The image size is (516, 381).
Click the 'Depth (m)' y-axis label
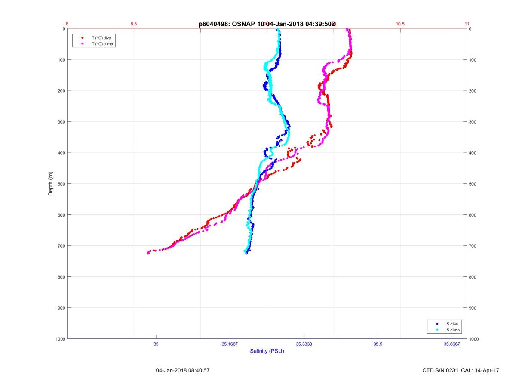coord(50,184)
